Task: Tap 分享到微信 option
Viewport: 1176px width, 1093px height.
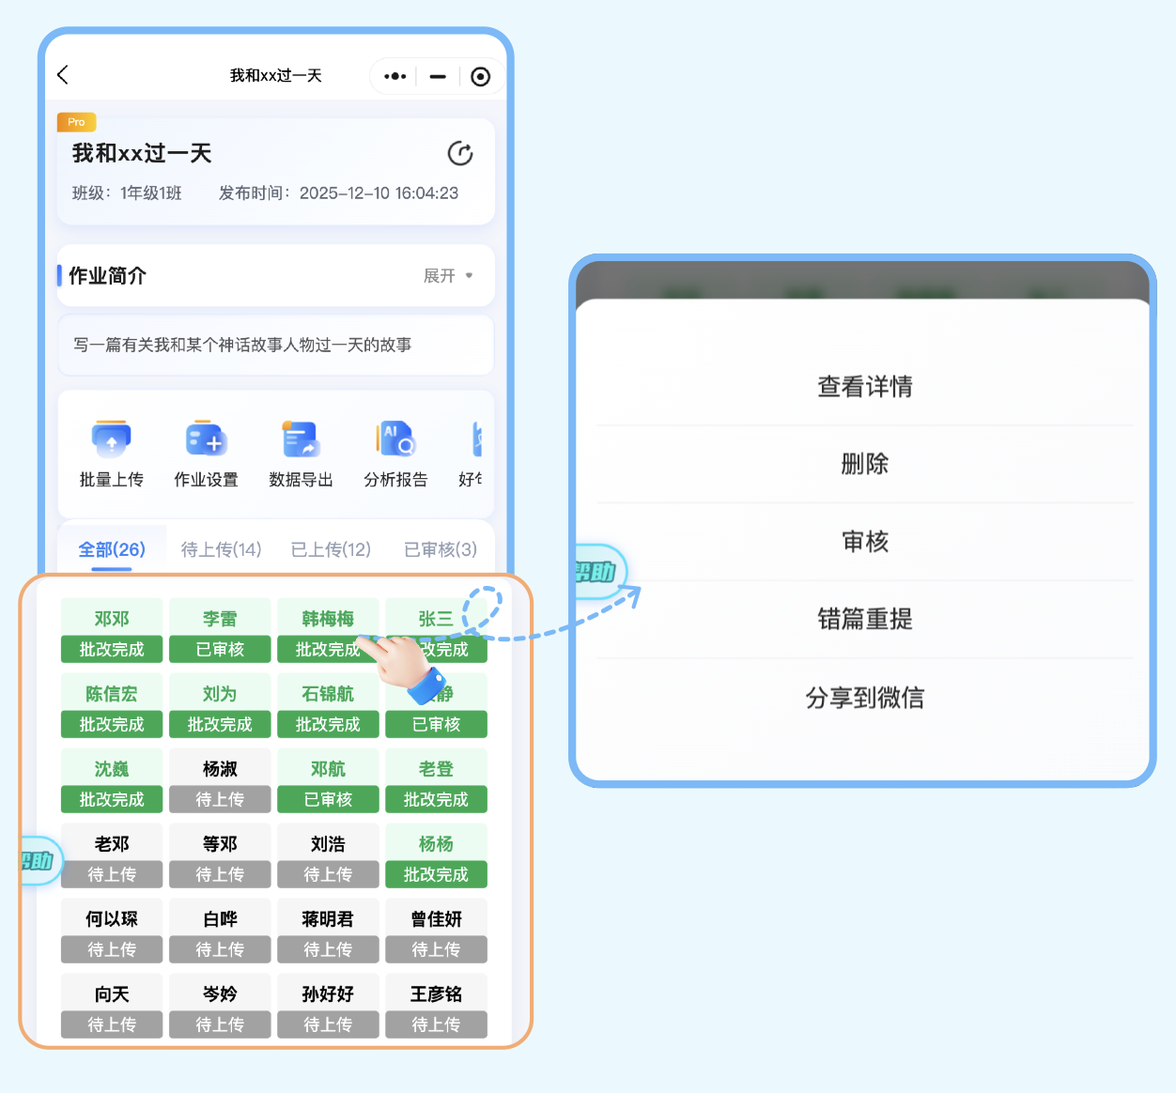Action: pyautogui.click(x=864, y=698)
